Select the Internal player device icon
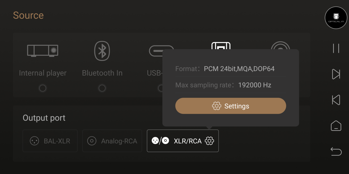This screenshot has width=349, height=174. (43, 51)
